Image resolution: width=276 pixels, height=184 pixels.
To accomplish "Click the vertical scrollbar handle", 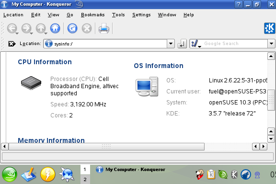I will tap(271, 100).
